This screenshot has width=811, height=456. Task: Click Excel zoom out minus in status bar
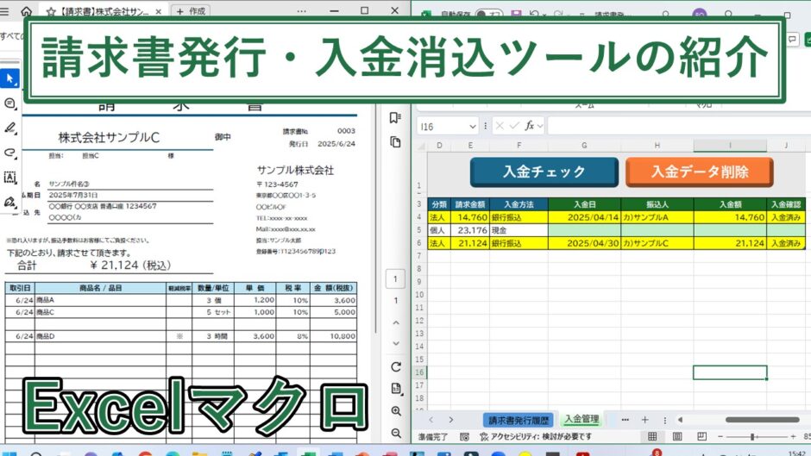click(x=720, y=437)
